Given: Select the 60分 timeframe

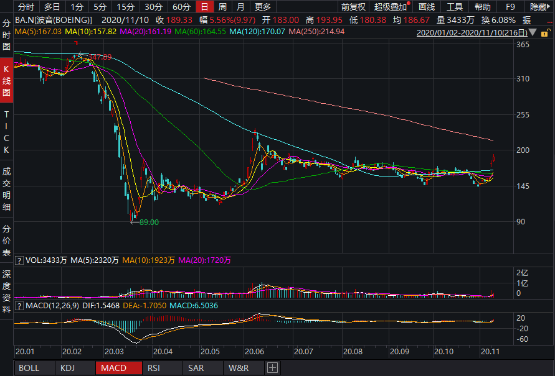Looking at the screenshot, I should [181, 7].
